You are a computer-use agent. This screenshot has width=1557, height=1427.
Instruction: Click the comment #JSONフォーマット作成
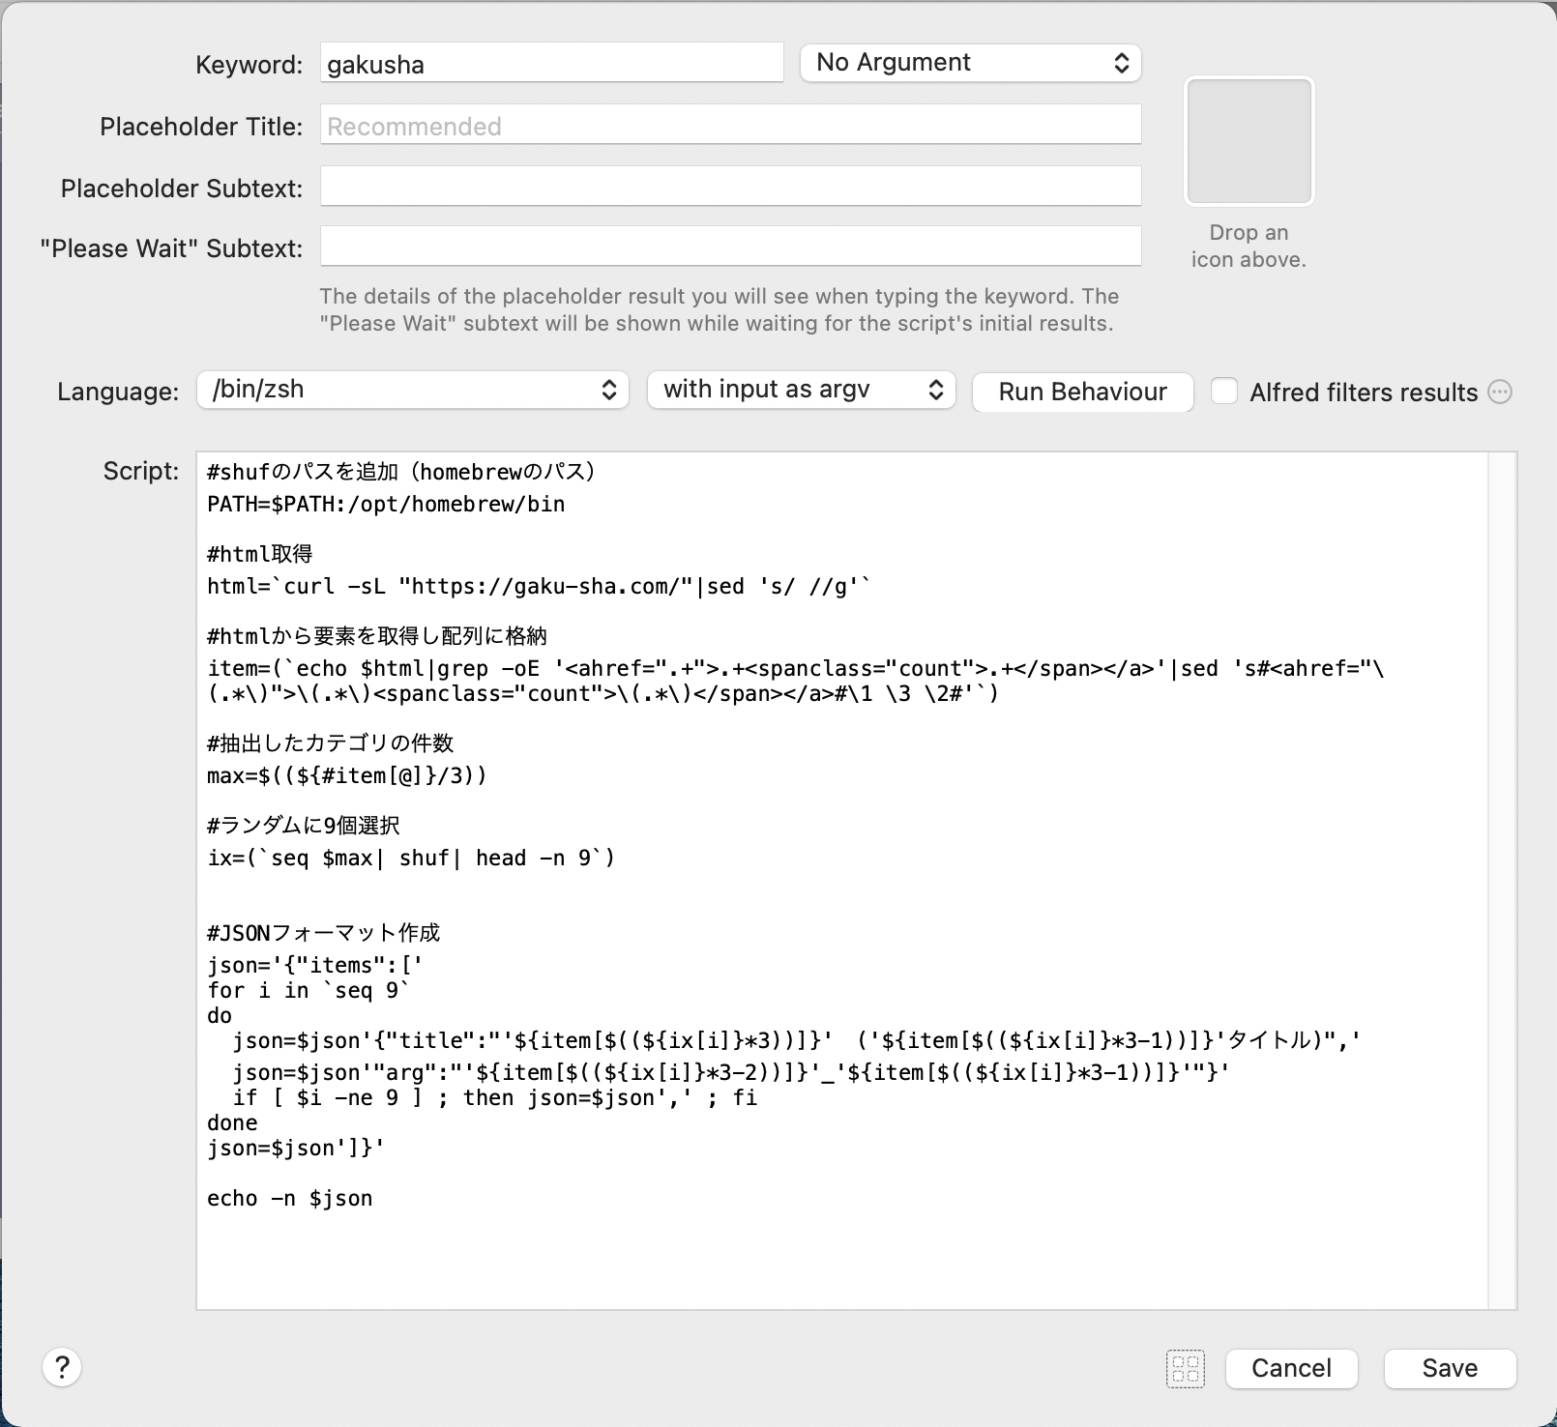(323, 933)
